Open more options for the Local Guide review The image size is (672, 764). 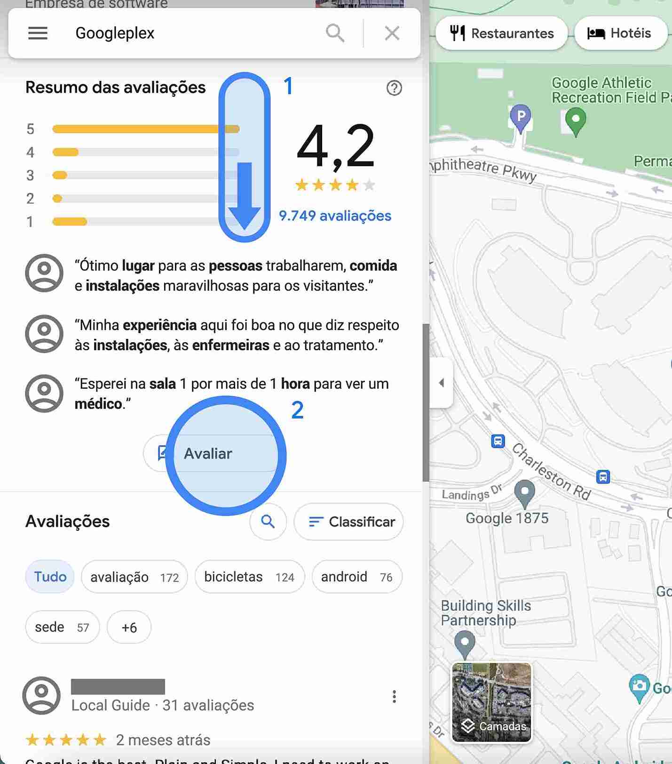coord(394,696)
